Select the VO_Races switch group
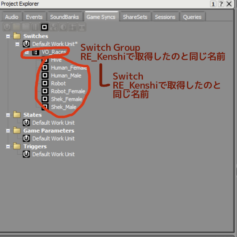The image size is (237, 237). point(54,52)
